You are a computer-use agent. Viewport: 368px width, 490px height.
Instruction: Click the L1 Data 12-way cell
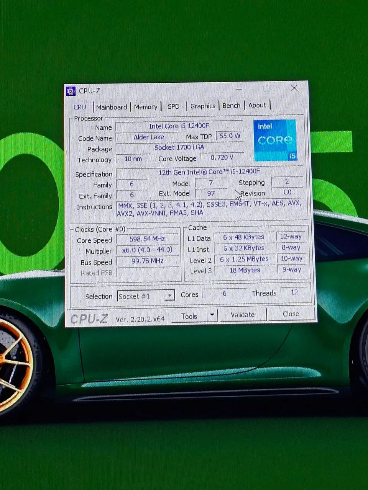click(291, 237)
